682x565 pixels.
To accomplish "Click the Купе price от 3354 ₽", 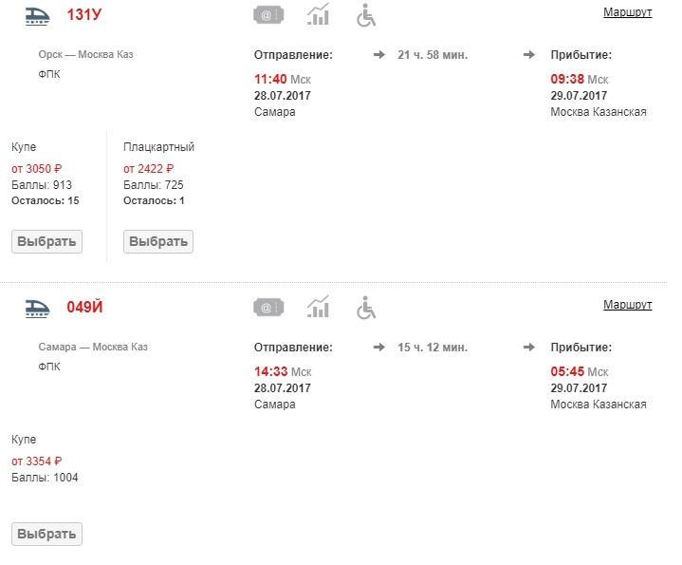I will (37, 461).
